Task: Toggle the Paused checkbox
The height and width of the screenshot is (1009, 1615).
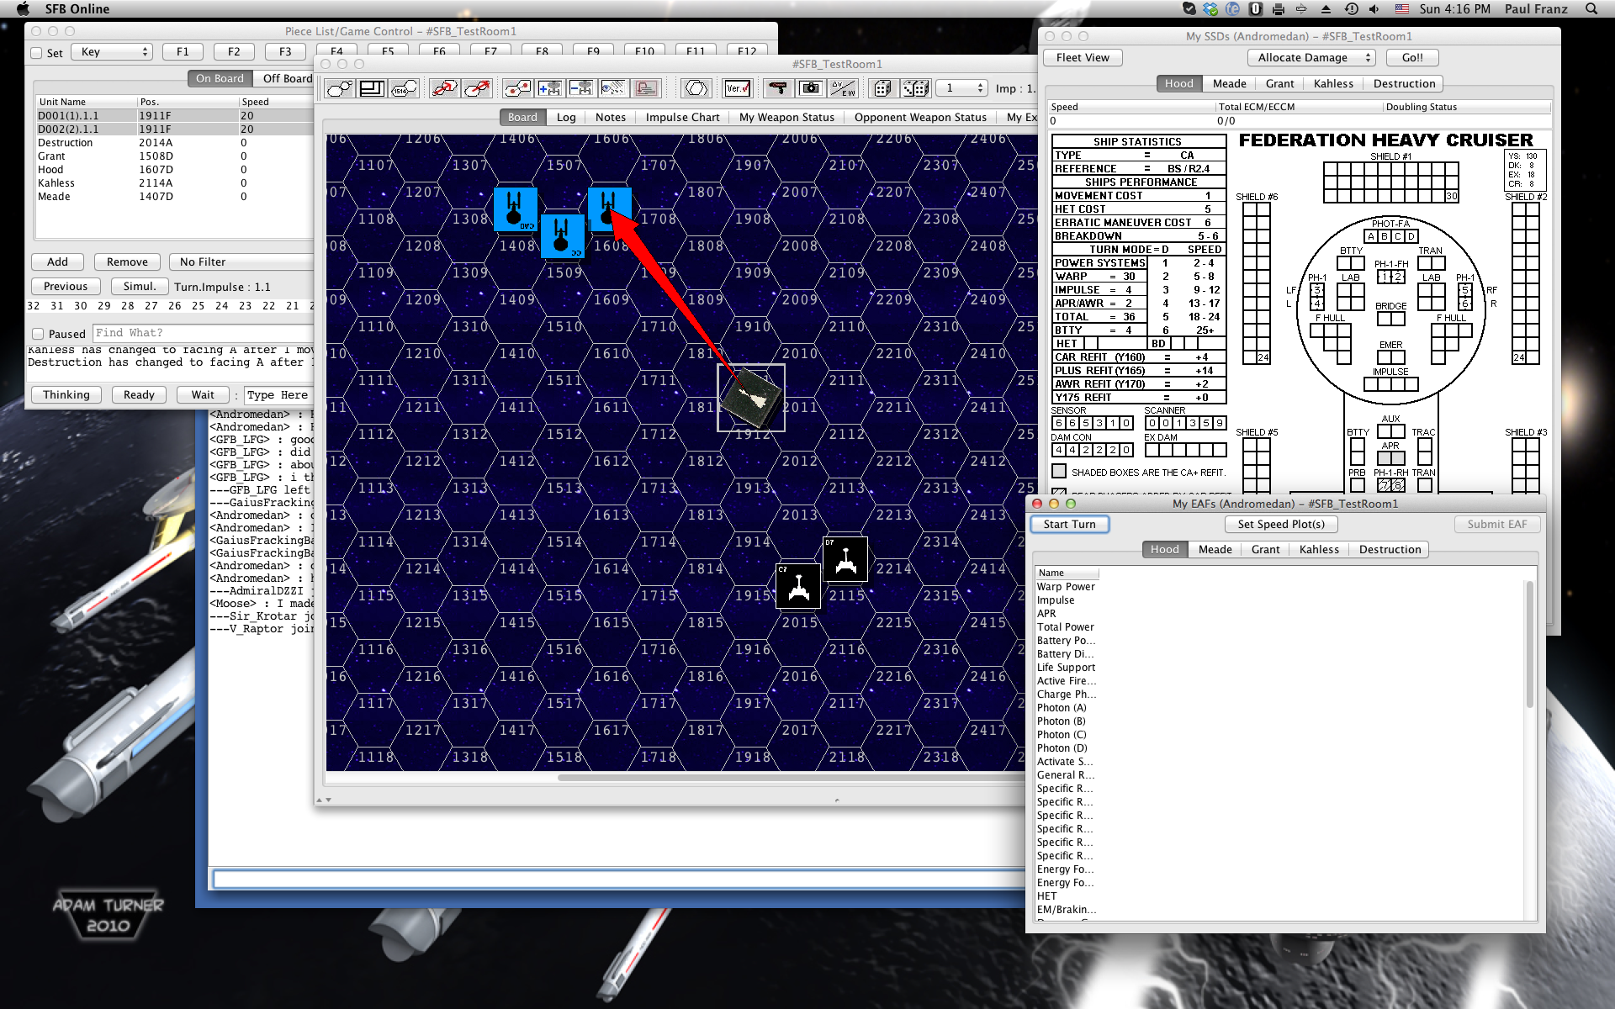Action: (x=38, y=334)
